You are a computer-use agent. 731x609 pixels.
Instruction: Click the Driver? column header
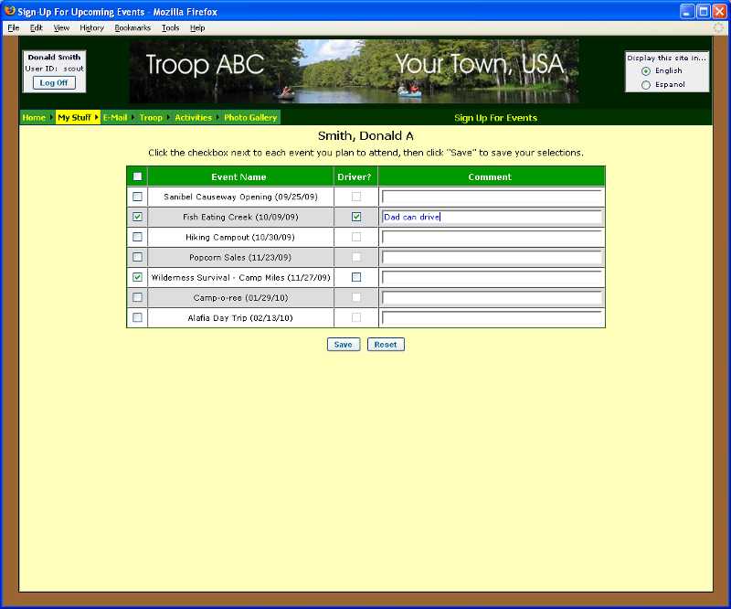coord(355,176)
